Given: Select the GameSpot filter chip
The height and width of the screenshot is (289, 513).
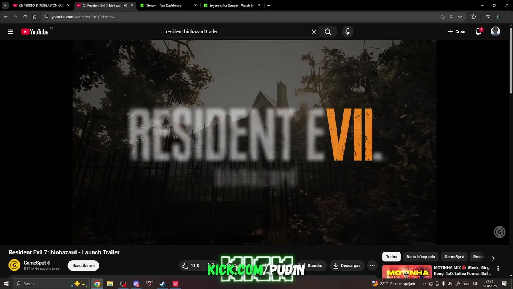Looking at the screenshot, I should (x=454, y=257).
